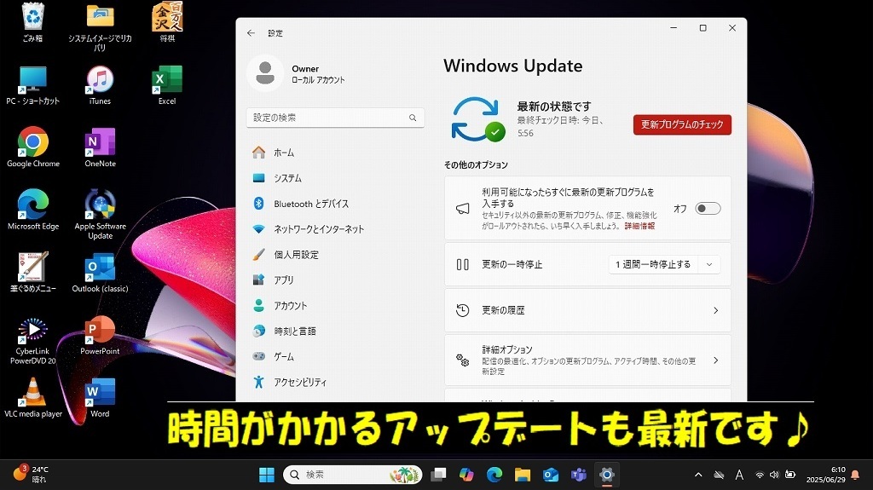873x490 pixels.
Task: Open Copilot from the taskbar
Action: tap(466, 475)
